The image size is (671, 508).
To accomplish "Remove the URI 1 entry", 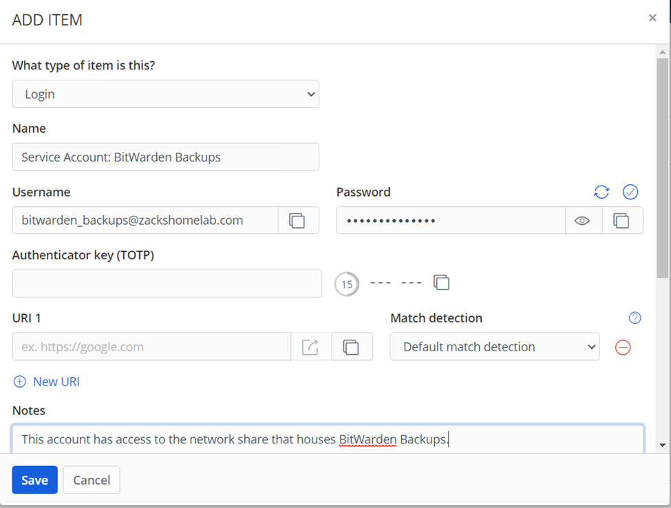I will pos(623,347).
